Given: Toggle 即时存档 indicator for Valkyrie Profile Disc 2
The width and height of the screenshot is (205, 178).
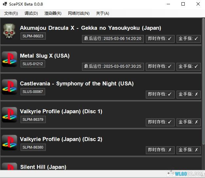Looking at the screenshot, I should click(x=160, y=150).
